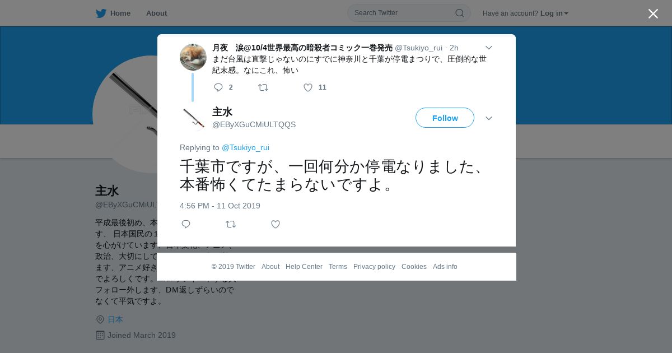Open the @Tsukiyo_rui mention link
The height and width of the screenshot is (353, 672).
(x=245, y=147)
